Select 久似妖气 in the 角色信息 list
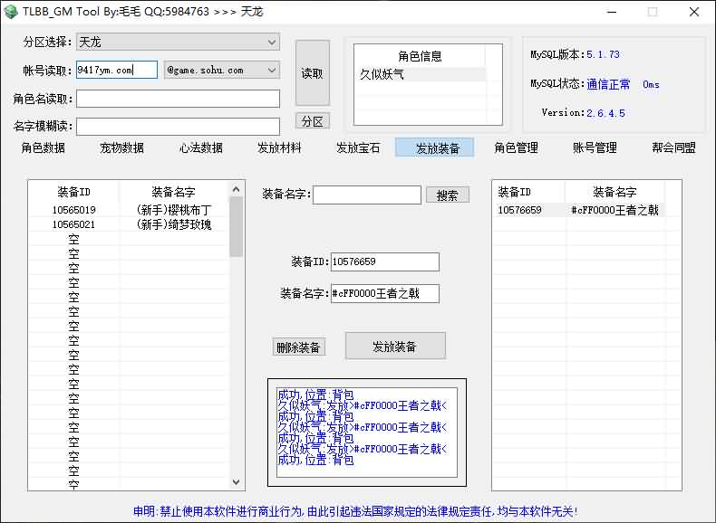The height and width of the screenshot is (523, 716). tap(420, 74)
